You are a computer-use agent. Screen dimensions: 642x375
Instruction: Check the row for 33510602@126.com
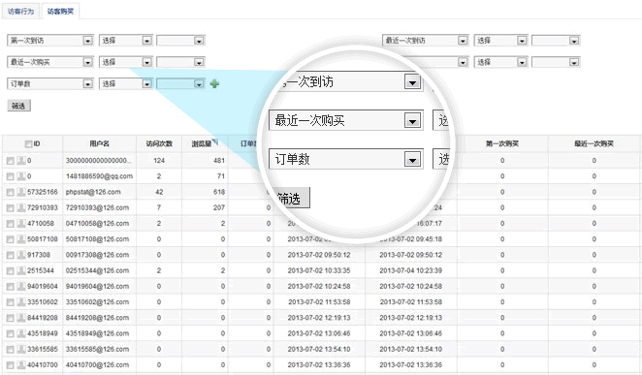[x=11, y=302]
